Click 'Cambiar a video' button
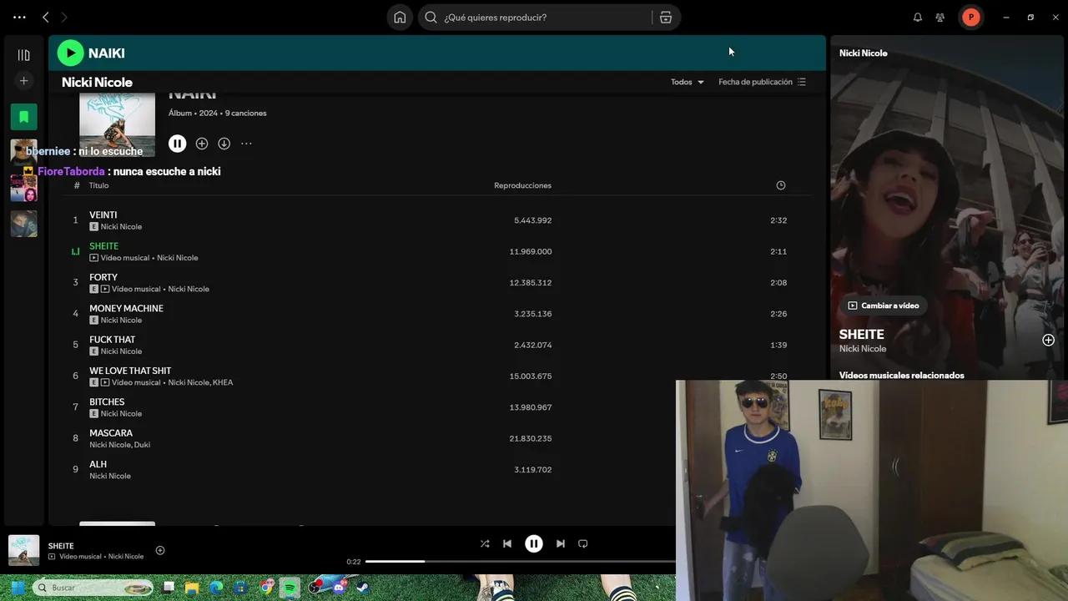 tap(883, 306)
